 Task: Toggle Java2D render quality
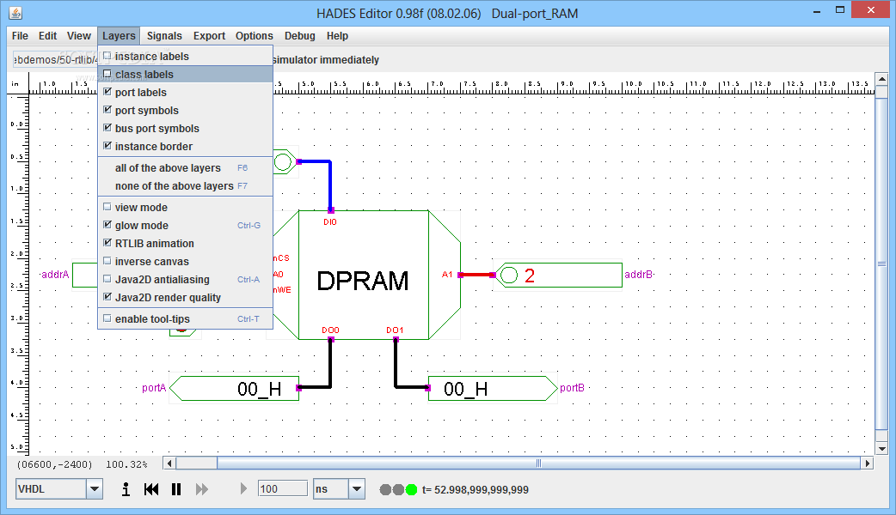(x=185, y=298)
